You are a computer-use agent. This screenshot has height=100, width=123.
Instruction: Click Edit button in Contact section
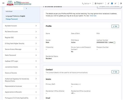pyautogui.click(x=115, y=72)
